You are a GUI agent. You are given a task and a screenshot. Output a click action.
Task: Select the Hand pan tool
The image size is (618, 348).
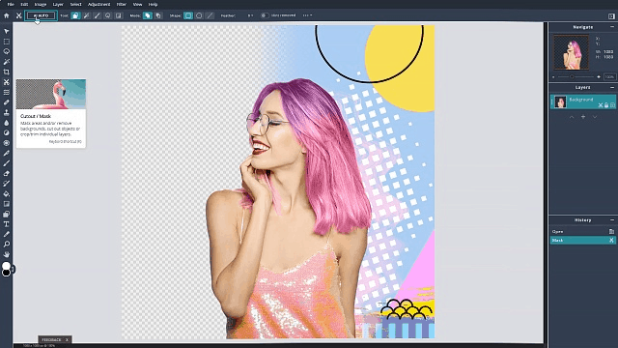click(x=7, y=254)
